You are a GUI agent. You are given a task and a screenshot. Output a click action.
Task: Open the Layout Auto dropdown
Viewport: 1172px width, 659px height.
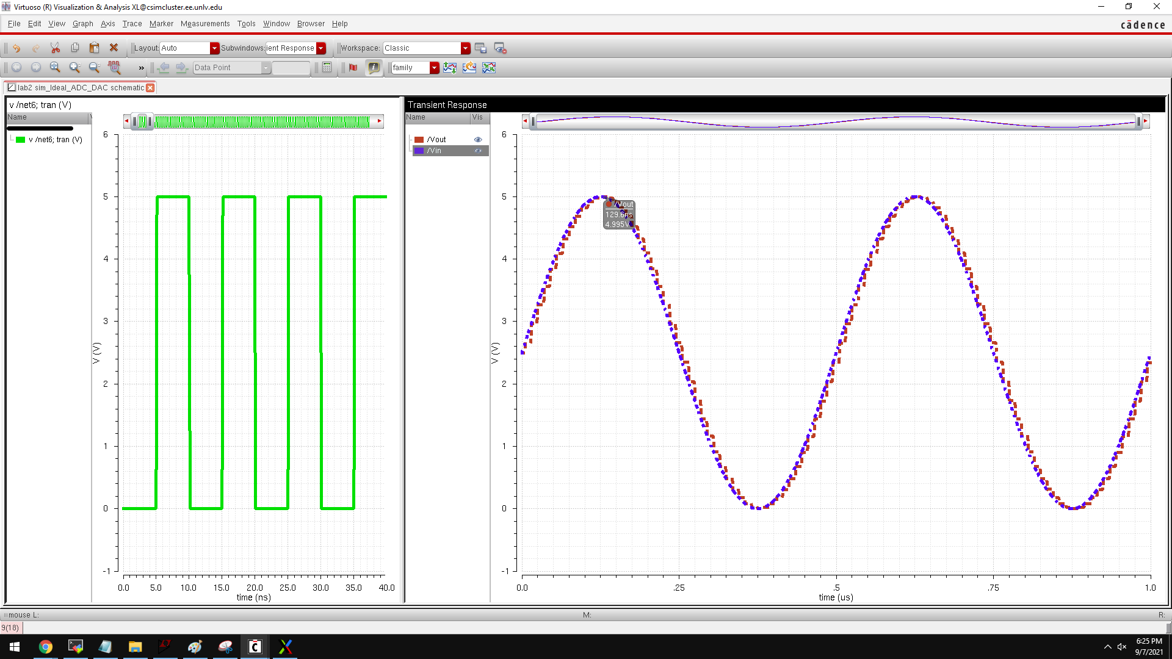tap(214, 48)
